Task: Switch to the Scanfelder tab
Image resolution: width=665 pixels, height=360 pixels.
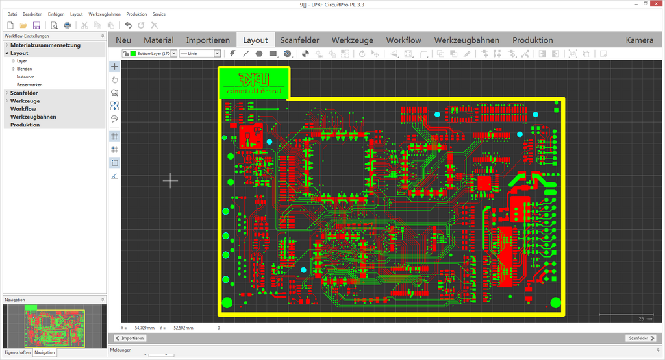Action: [299, 40]
